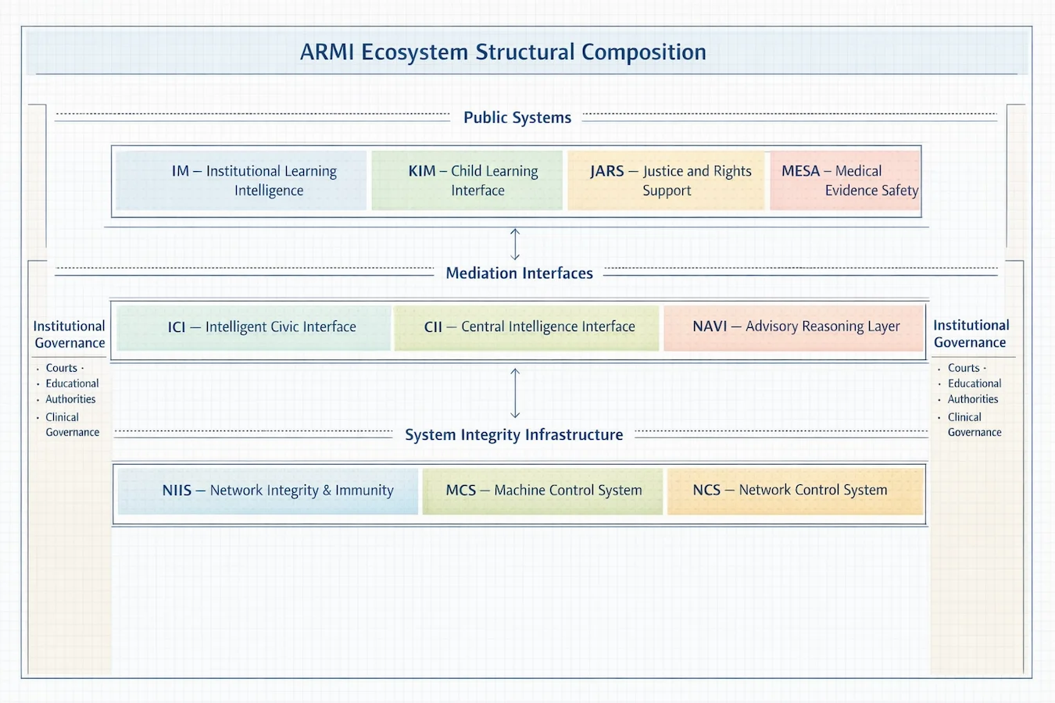This screenshot has height=703, width=1055.
Task: Select the CII Central Intelligence Interface box
Action: pyautogui.click(x=527, y=327)
